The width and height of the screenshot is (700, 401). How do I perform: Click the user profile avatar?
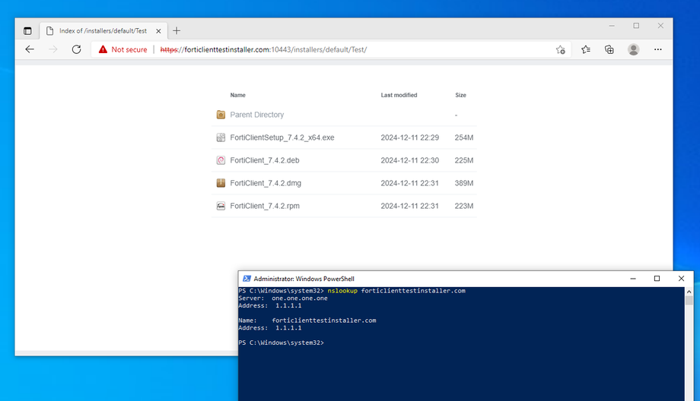(633, 49)
